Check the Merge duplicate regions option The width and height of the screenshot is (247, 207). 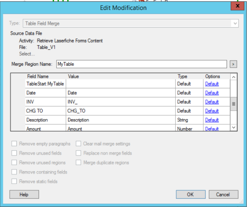coord(79,163)
